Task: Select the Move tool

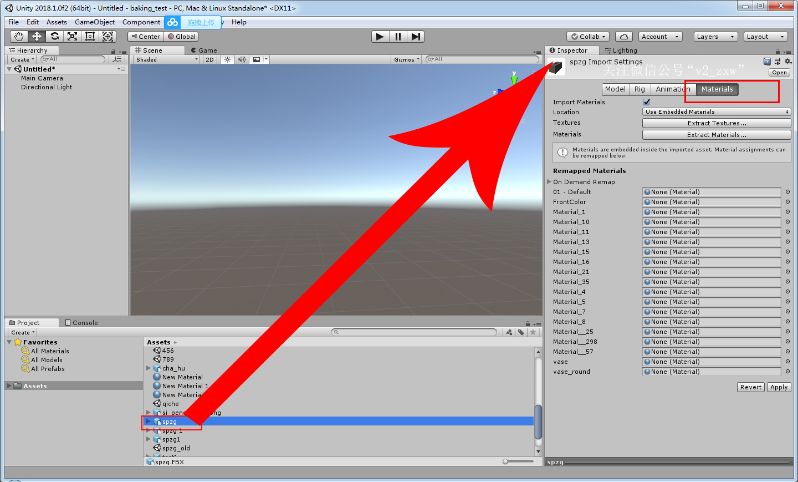Action: tap(37, 37)
